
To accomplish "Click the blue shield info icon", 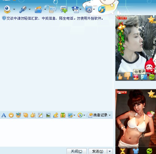I will click(x=4, y=18).
